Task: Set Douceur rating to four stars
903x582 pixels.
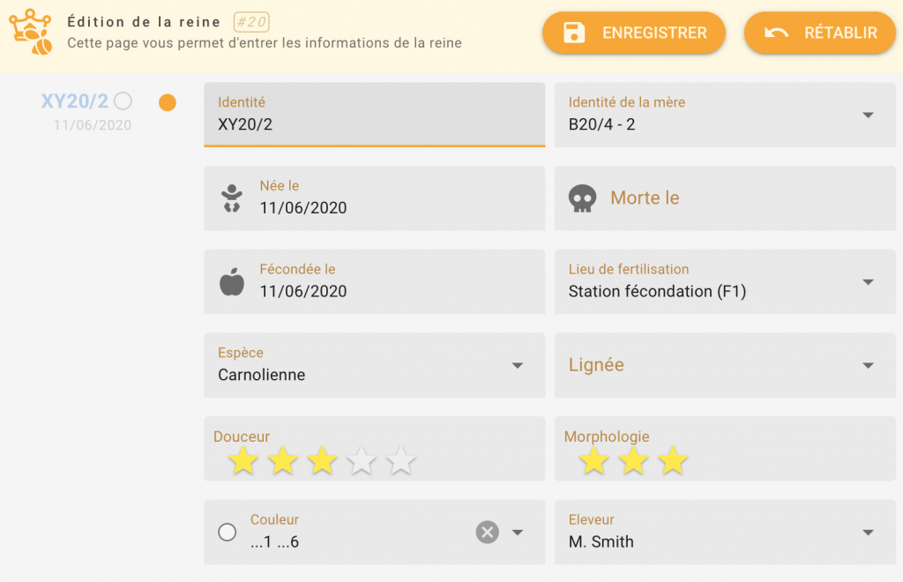Action: (362, 460)
